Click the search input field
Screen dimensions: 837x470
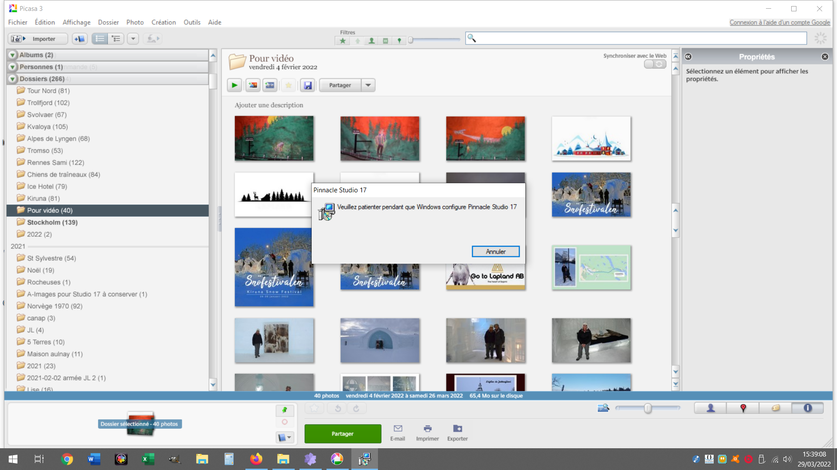636,38
